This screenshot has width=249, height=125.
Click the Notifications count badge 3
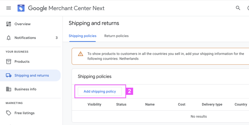click(x=57, y=38)
